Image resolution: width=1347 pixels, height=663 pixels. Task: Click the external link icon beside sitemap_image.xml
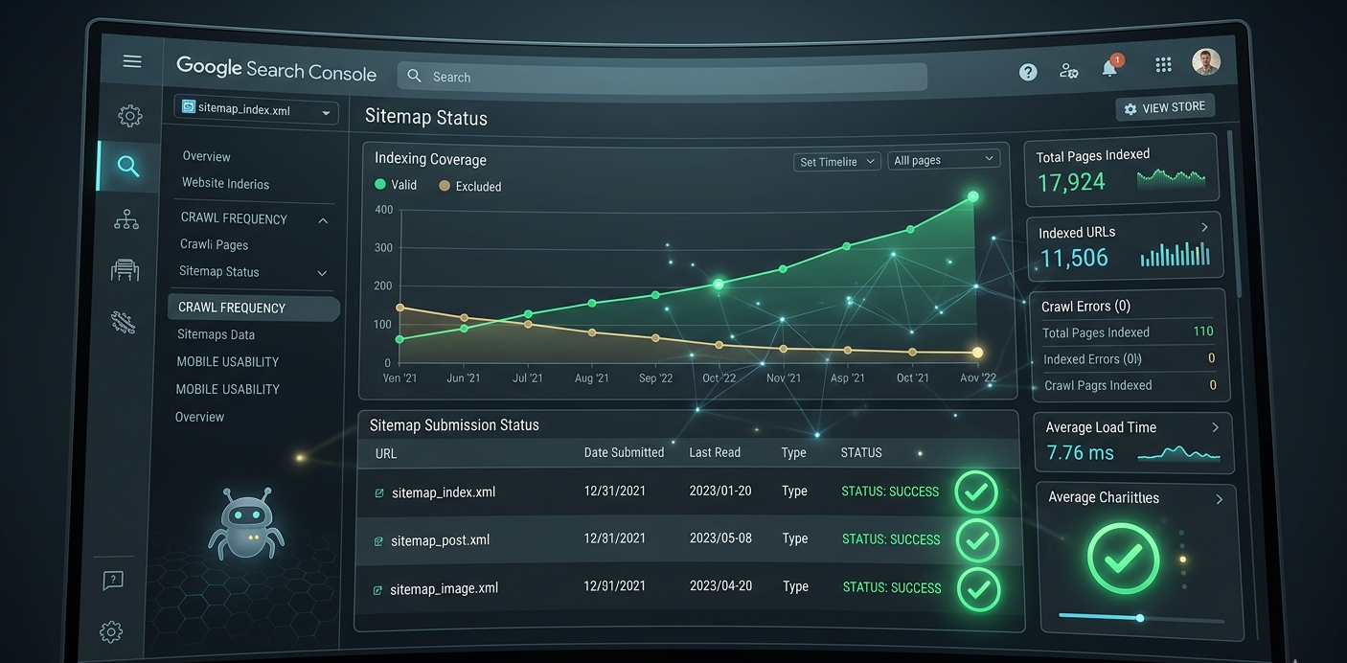coord(377,590)
